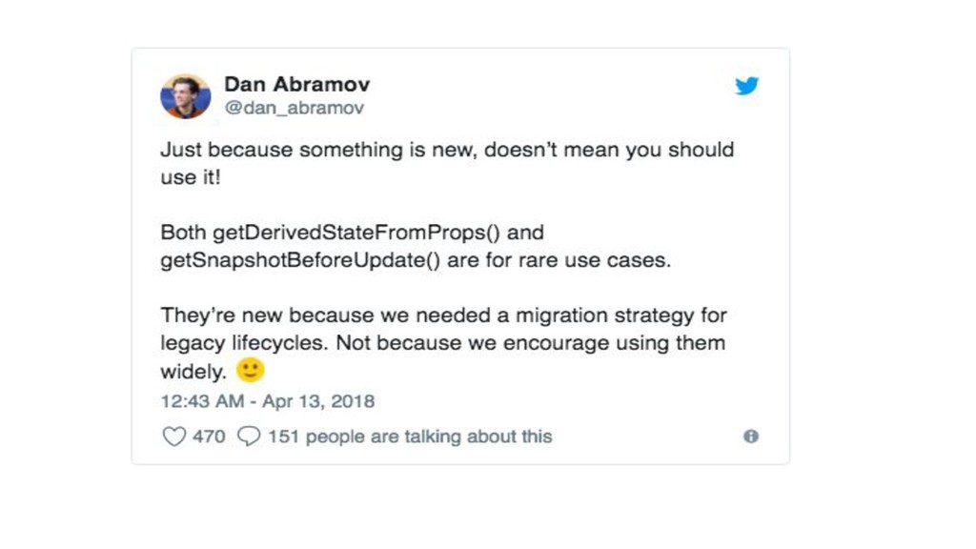Like the tweet with heart icon
976x549 pixels.
(x=173, y=437)
